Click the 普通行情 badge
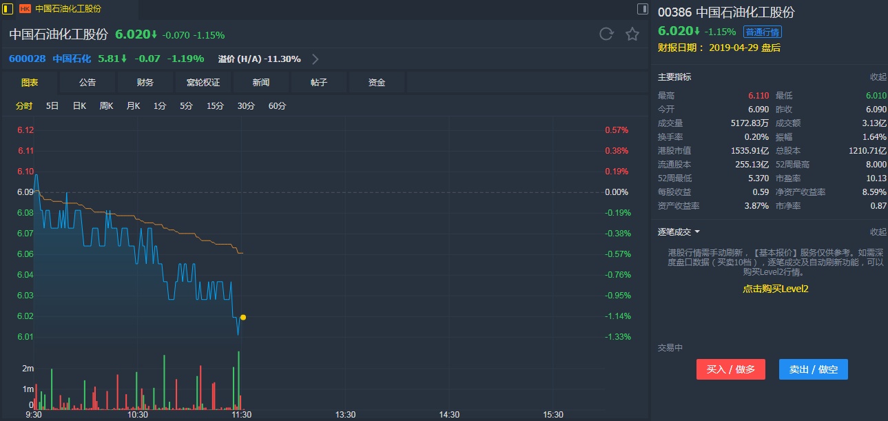 click(763, 32)
